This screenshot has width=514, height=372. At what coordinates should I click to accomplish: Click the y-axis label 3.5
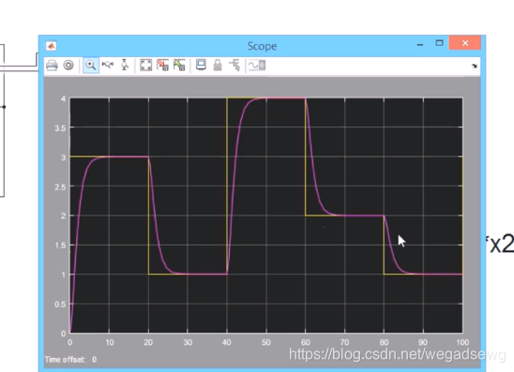coord(60,128)
